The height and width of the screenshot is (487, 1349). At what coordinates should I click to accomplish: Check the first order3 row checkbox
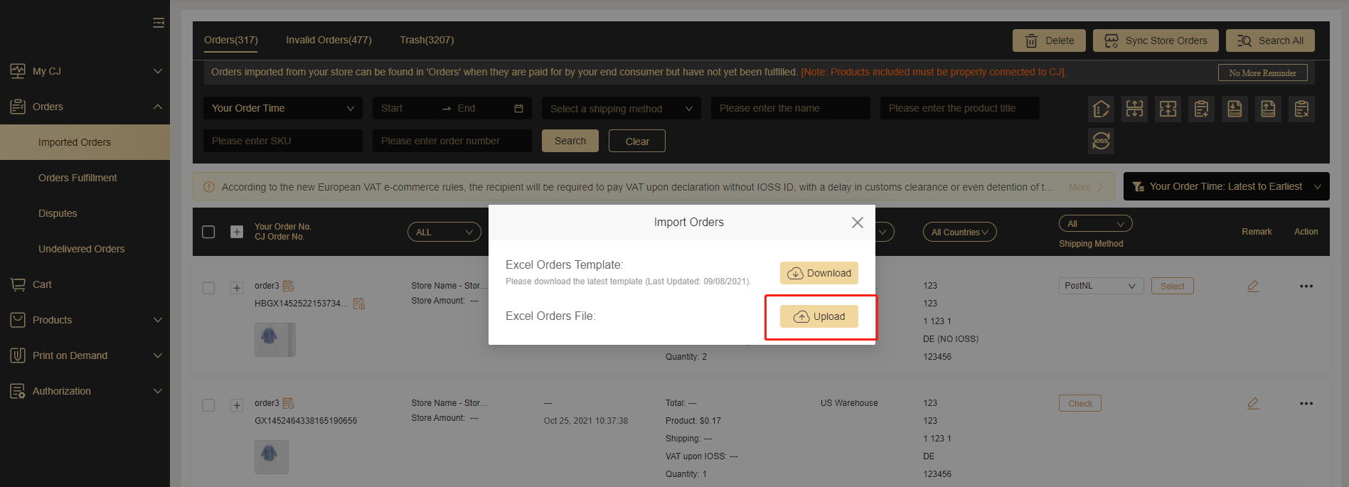[208, 288]
